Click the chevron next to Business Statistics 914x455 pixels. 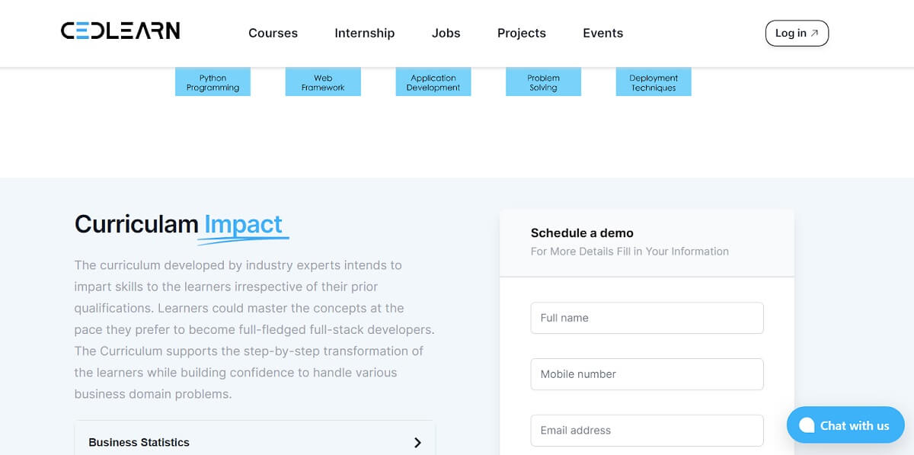click(x=417, y=442)
